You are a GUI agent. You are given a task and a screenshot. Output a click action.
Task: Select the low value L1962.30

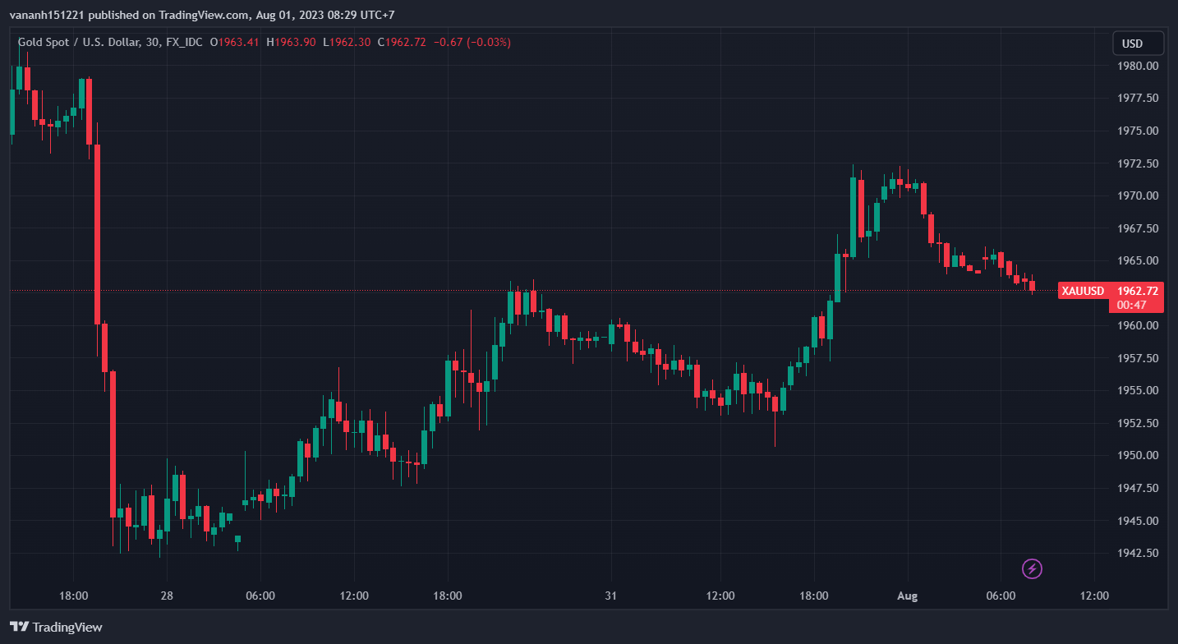[347, 42]
